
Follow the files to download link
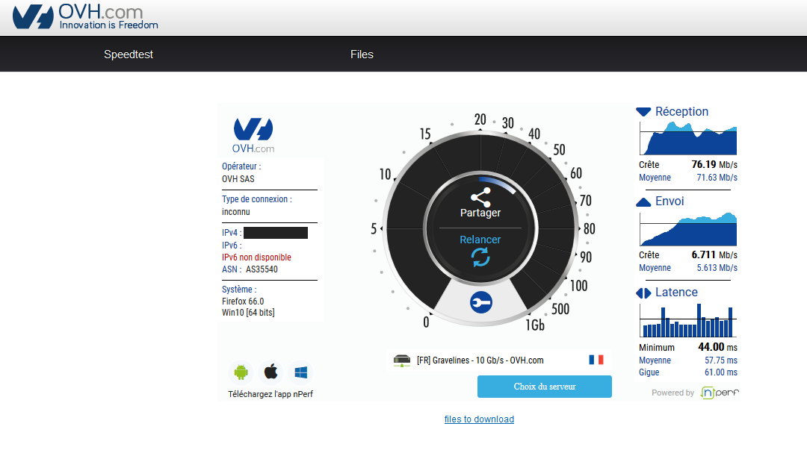[479, 419]
